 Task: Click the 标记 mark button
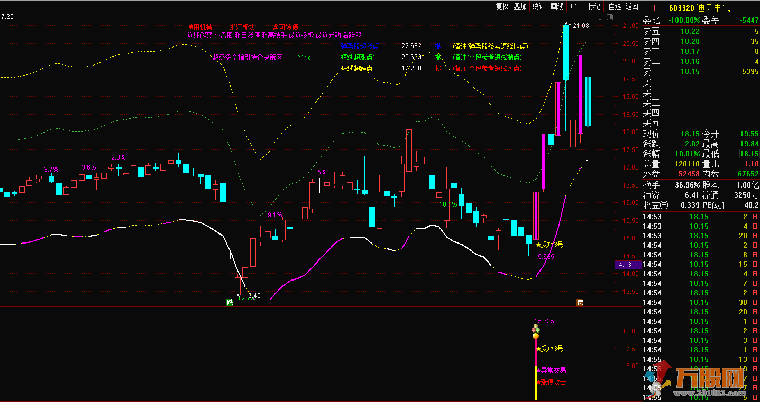tap(594, 6)
